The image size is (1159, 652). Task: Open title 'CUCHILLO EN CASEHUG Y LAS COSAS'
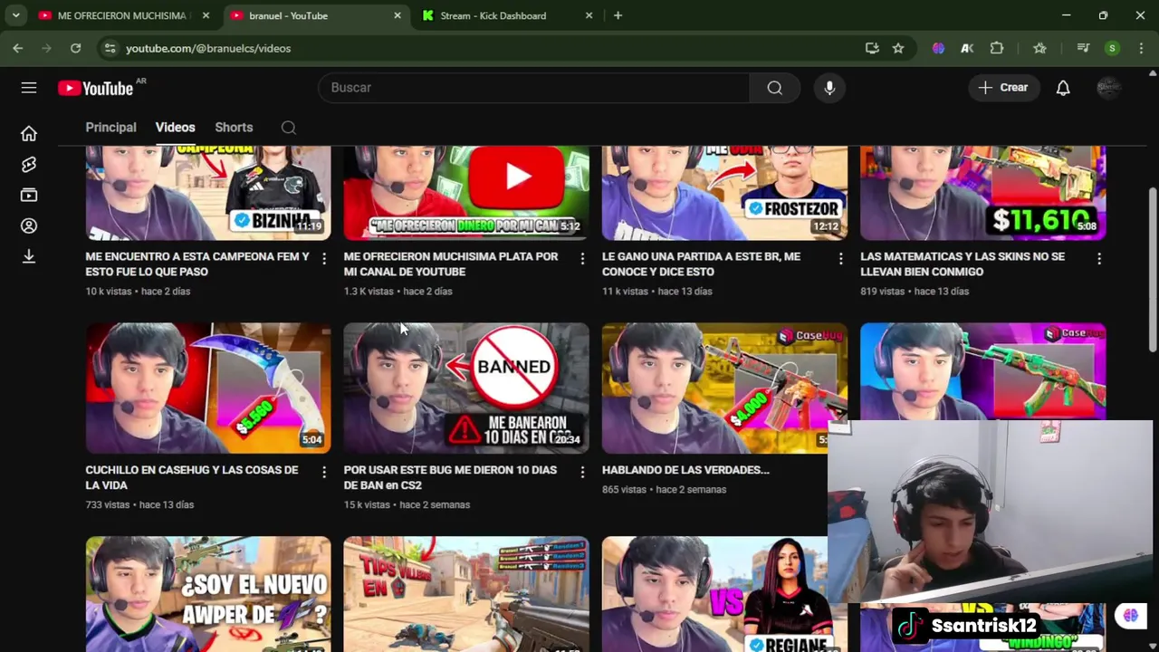(191, 477)
